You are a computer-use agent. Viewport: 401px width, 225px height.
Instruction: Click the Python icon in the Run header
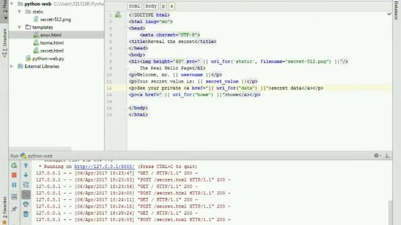coord(23,156)
